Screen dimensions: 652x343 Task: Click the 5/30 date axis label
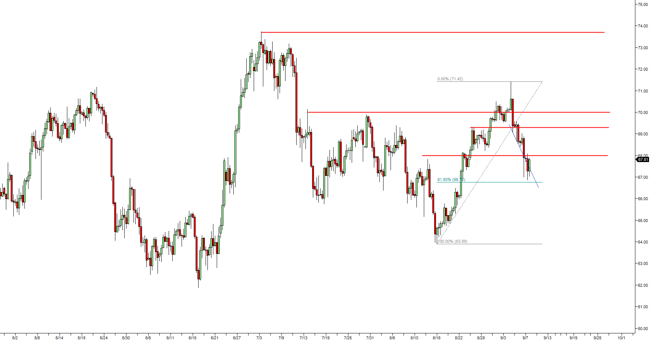[x=126, y=338]
